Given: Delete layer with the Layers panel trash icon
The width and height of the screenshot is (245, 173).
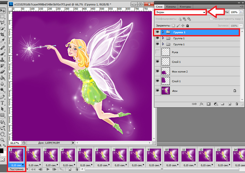Looking at the screenshot, I should pos(236,104).
